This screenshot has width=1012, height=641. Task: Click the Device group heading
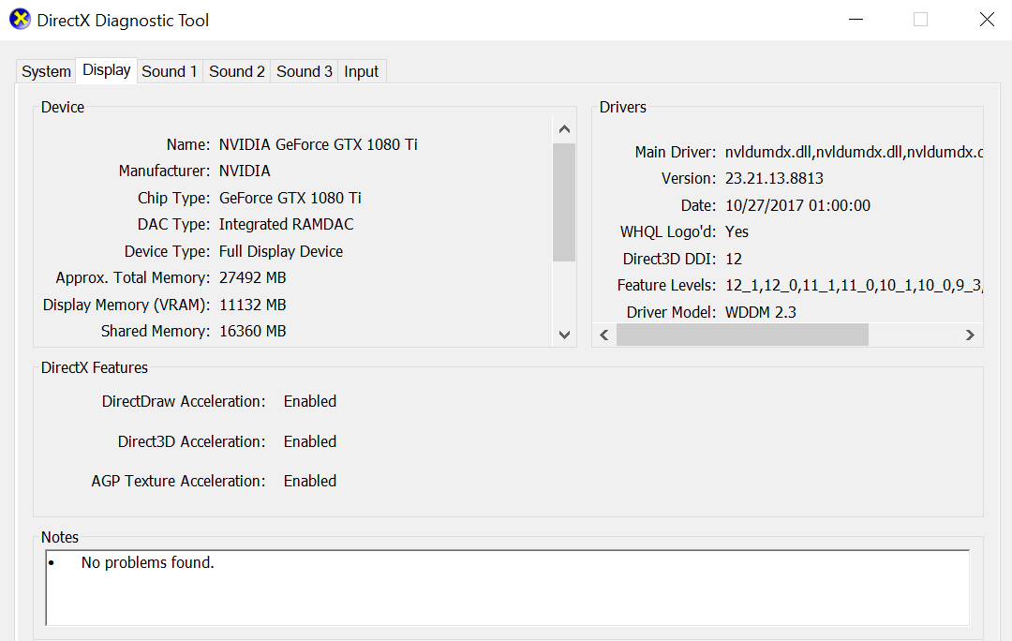click(x=63, y=107)
